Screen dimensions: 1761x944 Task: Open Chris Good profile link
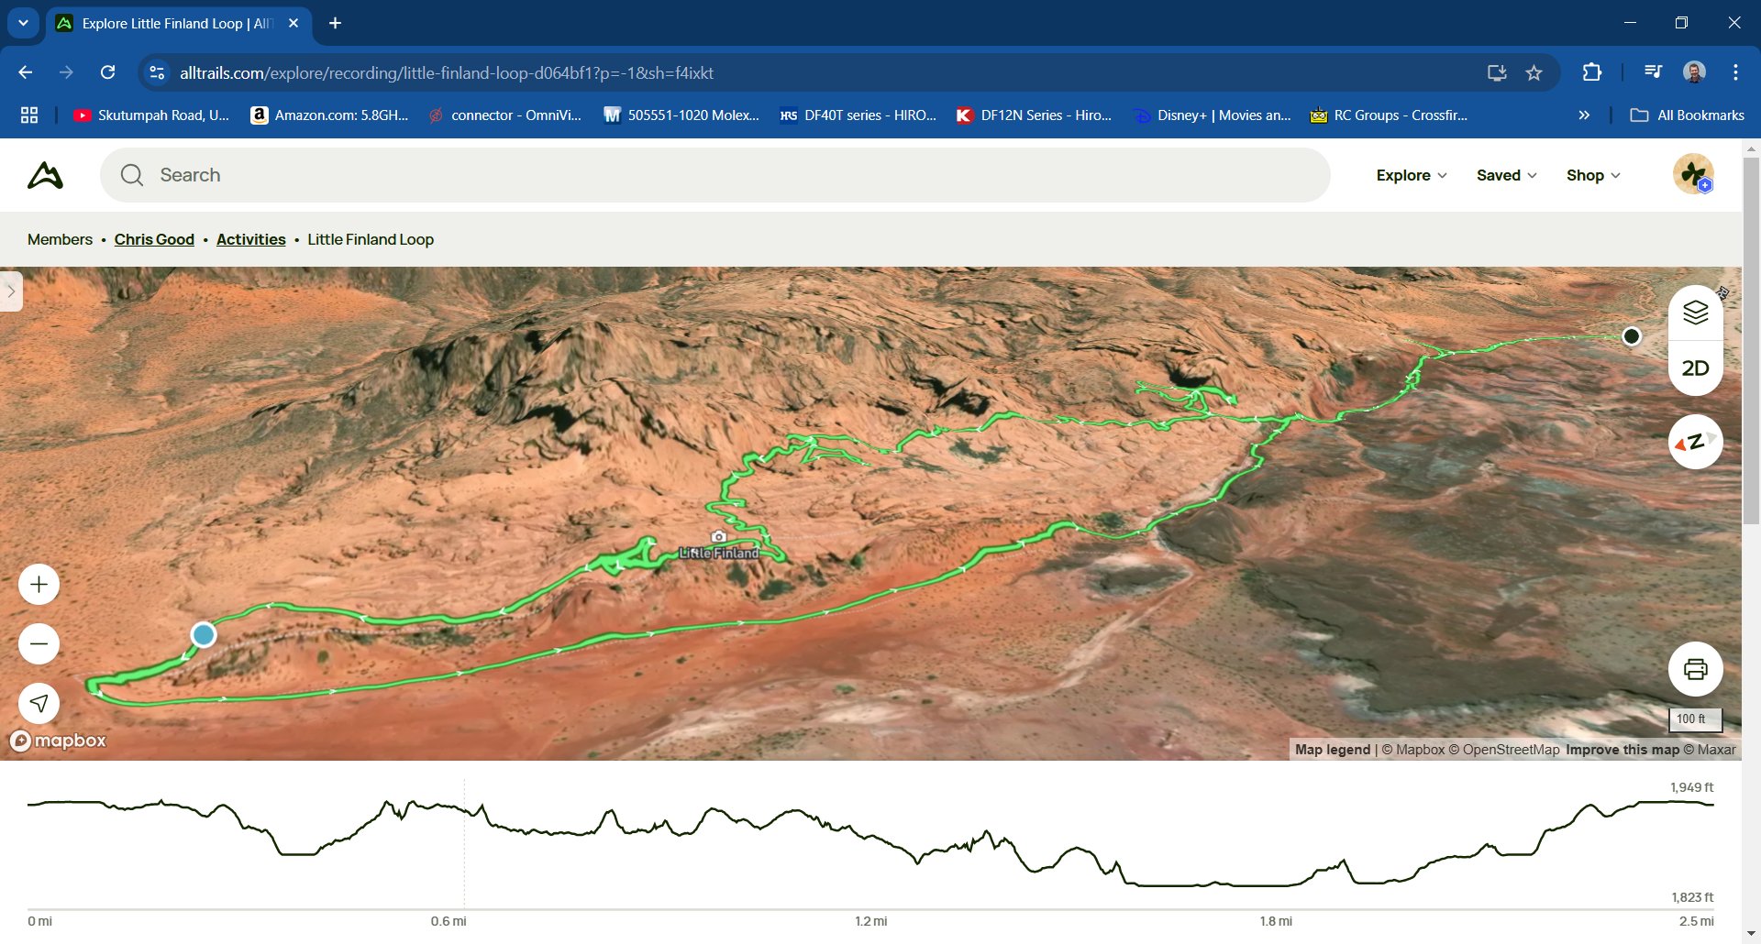(154, 239)
